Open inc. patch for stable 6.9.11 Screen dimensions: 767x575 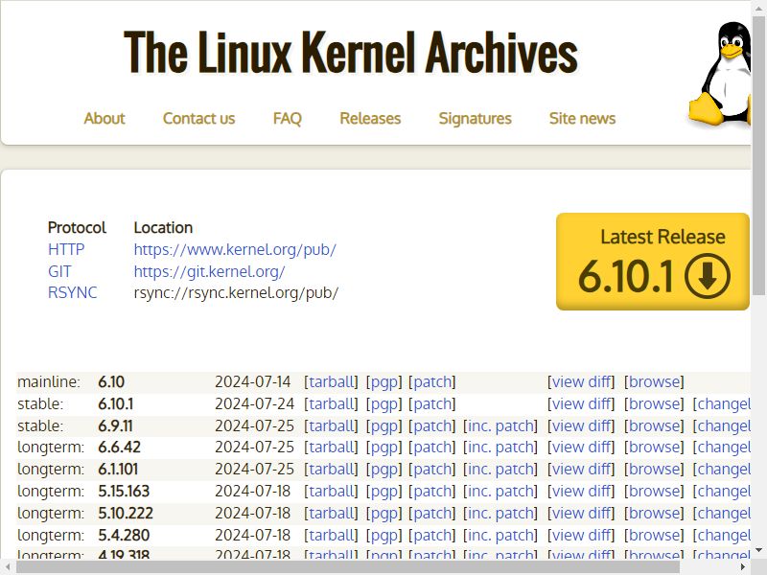click(500, 426)
